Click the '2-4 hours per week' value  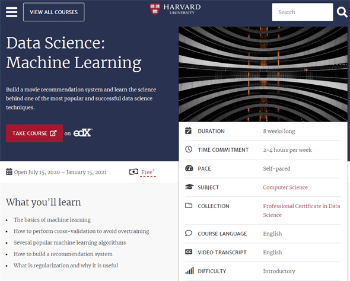(x=287, y=150)
